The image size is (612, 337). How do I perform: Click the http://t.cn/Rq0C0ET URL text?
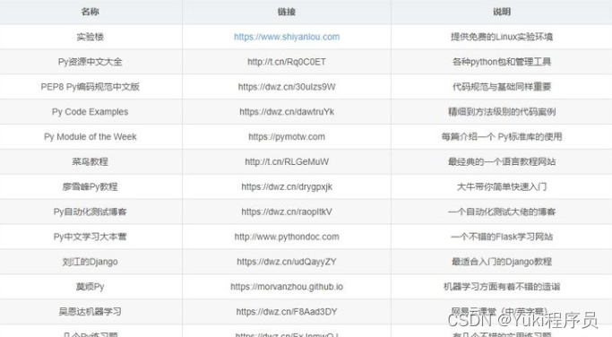[287, 62]
